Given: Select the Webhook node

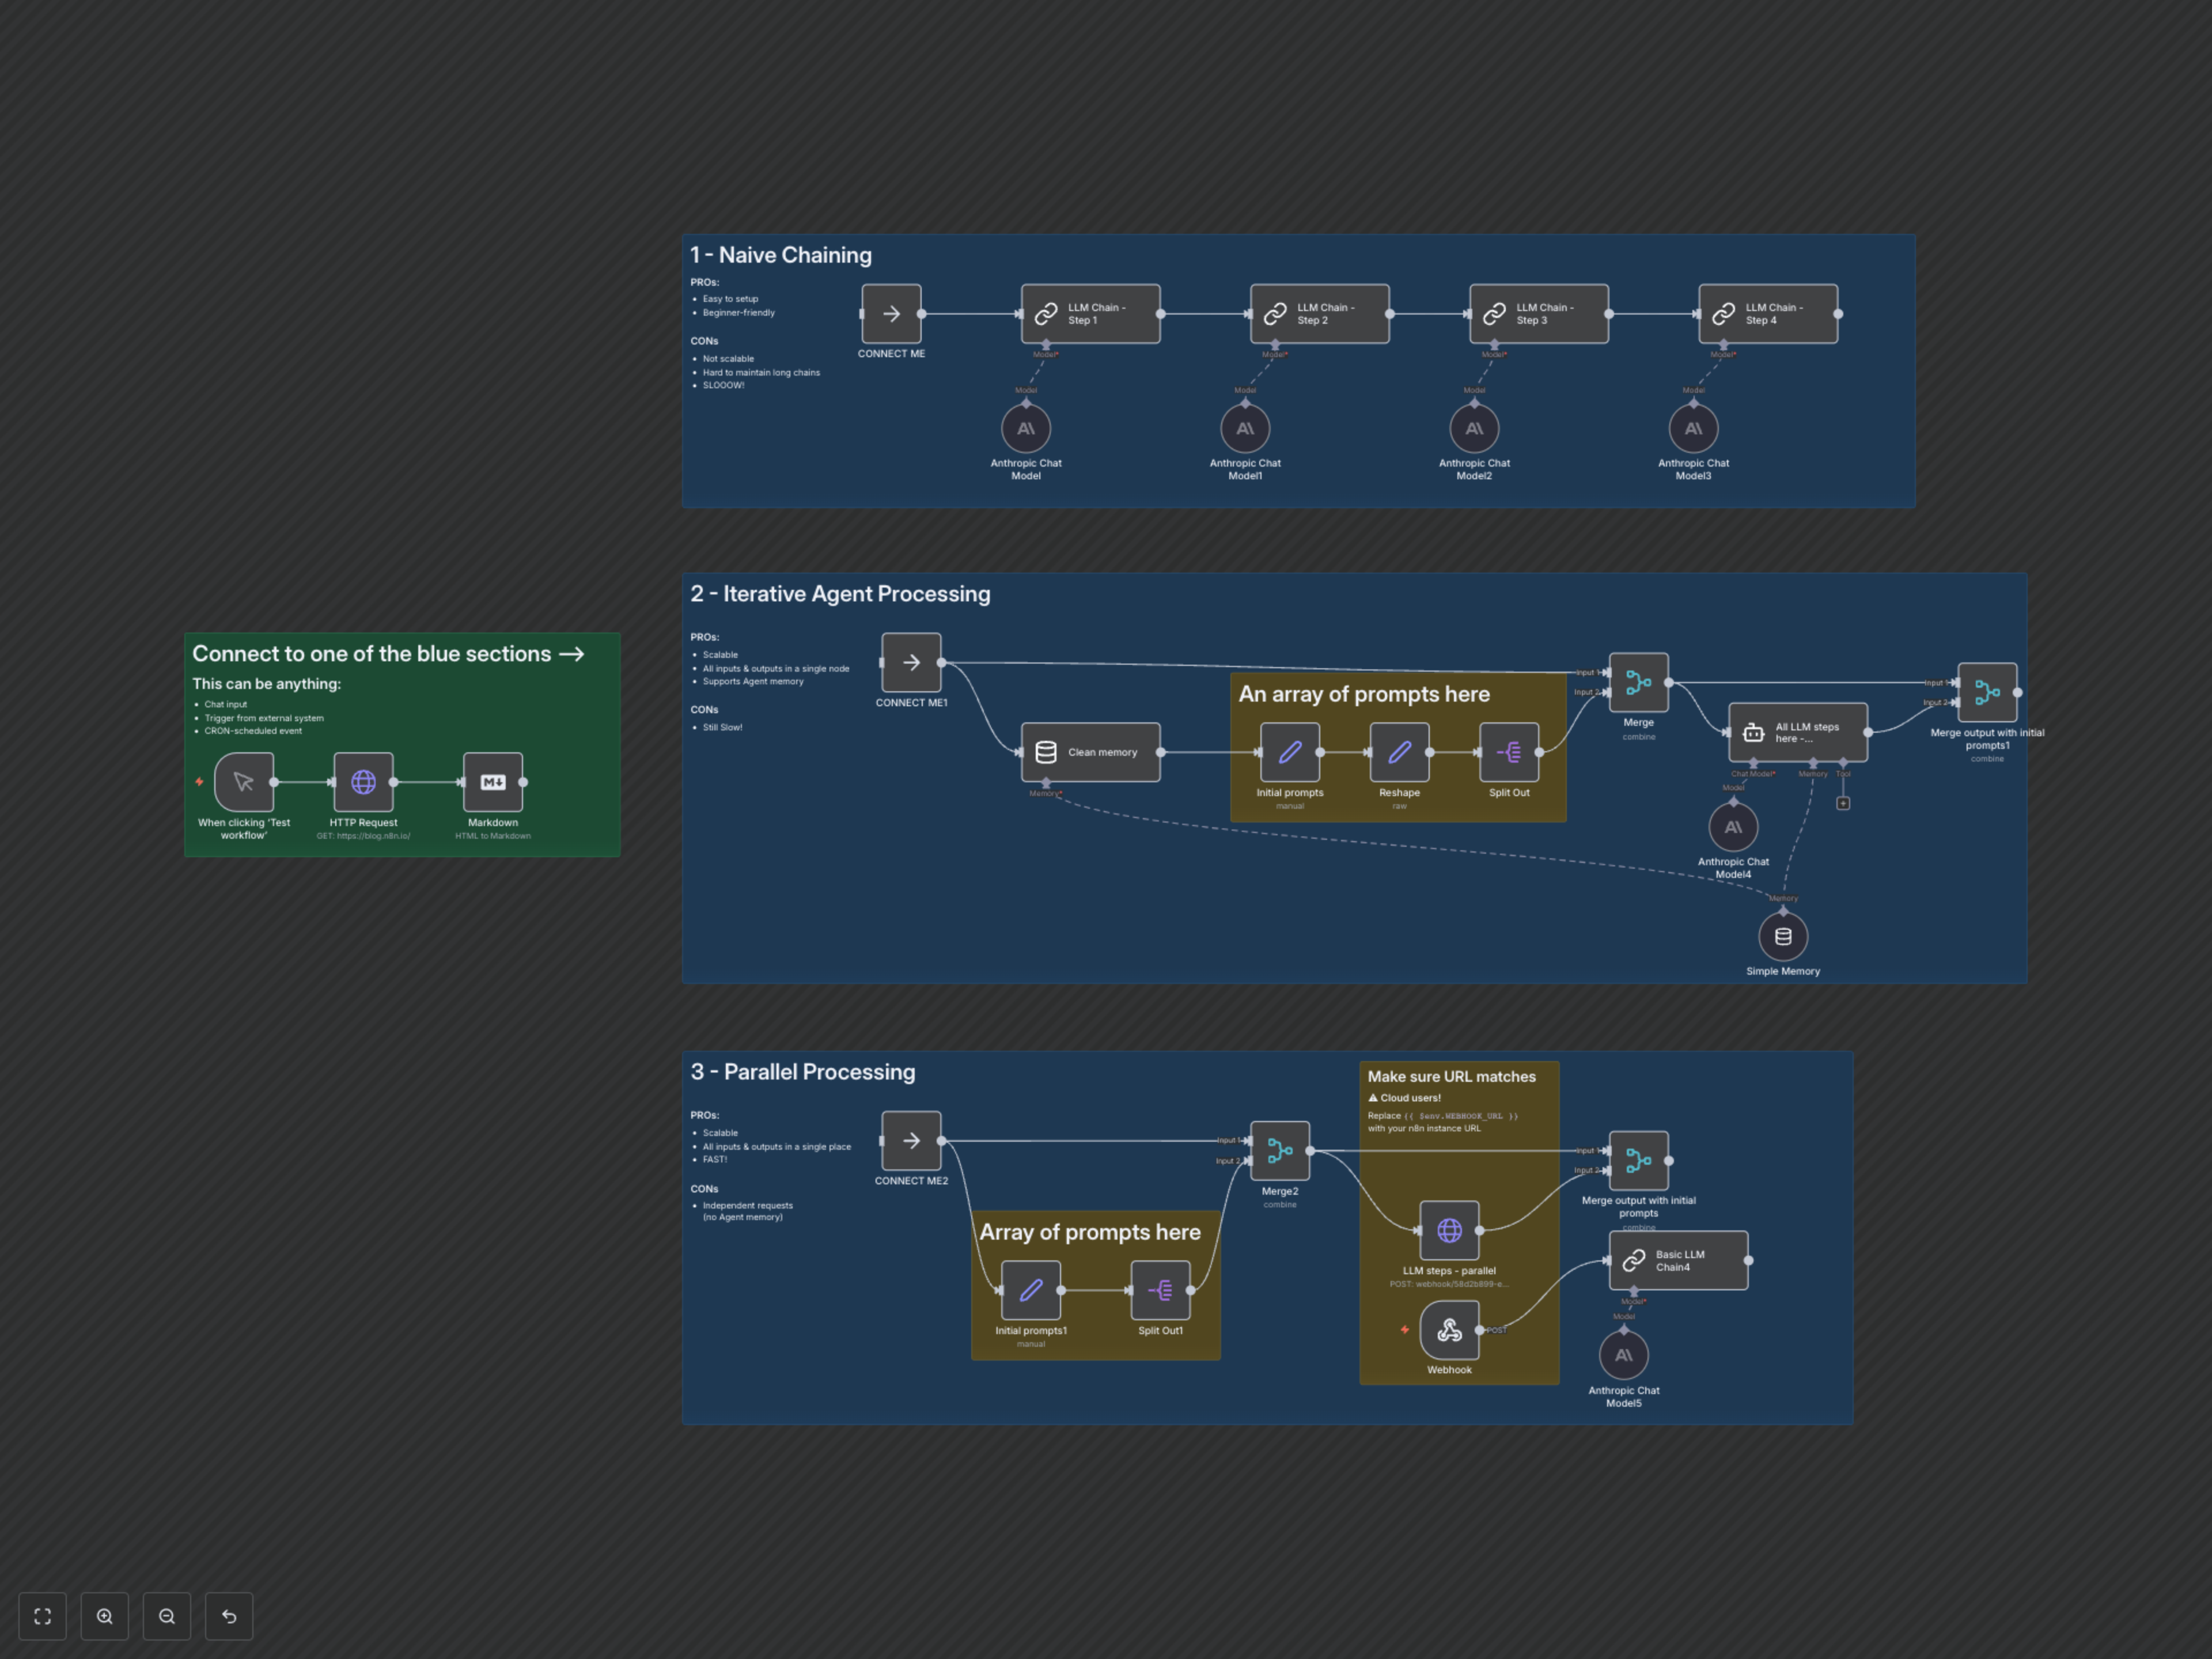Looking at the screenshot, I should pos(1449,1330).
